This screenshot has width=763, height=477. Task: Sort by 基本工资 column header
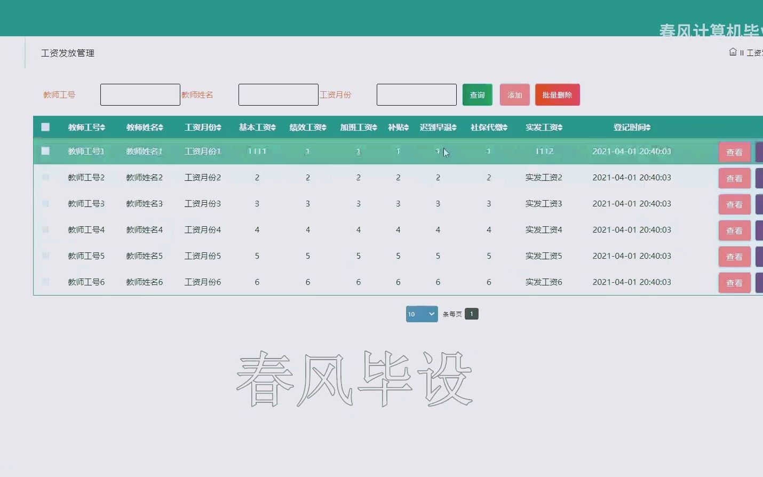(257, 128)
